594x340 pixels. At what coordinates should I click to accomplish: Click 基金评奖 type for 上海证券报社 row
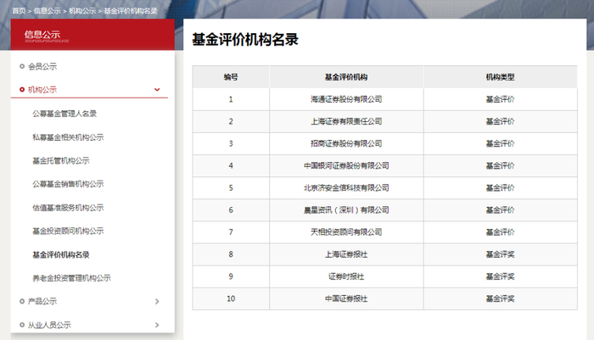[501, 254]
